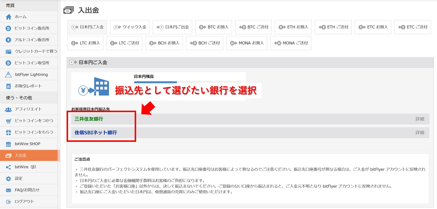Image resolution: width=437 pixels, height=209 pixels.
Task: Click the report icon beside お取引レポート
Action: [x=9, y=86]
